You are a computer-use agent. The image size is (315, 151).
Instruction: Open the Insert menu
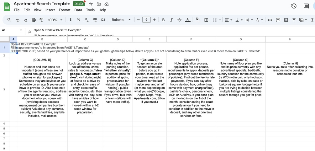50,10
